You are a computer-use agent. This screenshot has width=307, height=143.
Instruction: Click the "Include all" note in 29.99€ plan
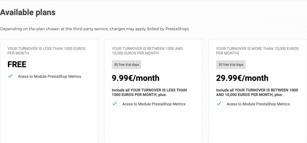pyautogui.click(x=257, y=92)
